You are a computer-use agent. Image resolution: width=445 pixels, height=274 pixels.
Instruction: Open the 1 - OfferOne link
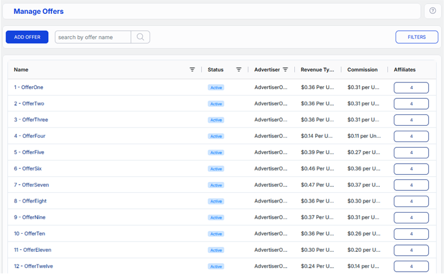(28, 87)
